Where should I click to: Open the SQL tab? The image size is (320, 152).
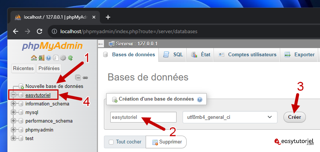[173, 55]
